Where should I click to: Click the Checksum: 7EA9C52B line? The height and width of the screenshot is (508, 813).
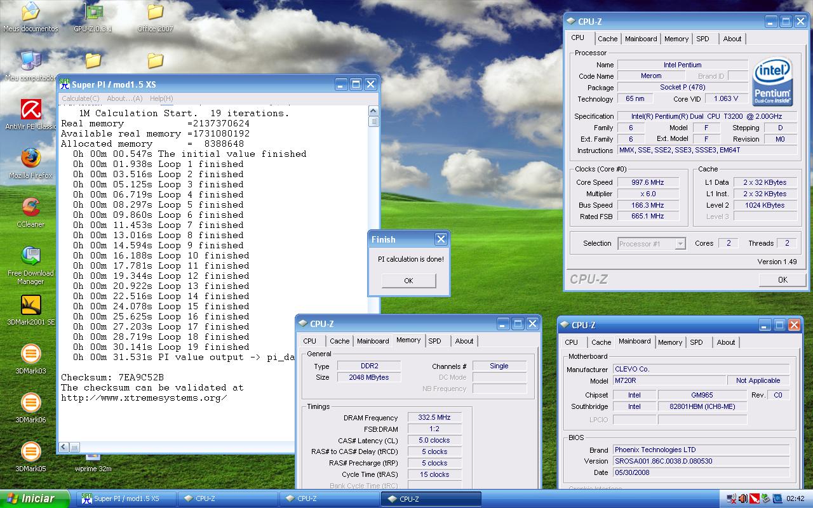(x=112, y=377)
